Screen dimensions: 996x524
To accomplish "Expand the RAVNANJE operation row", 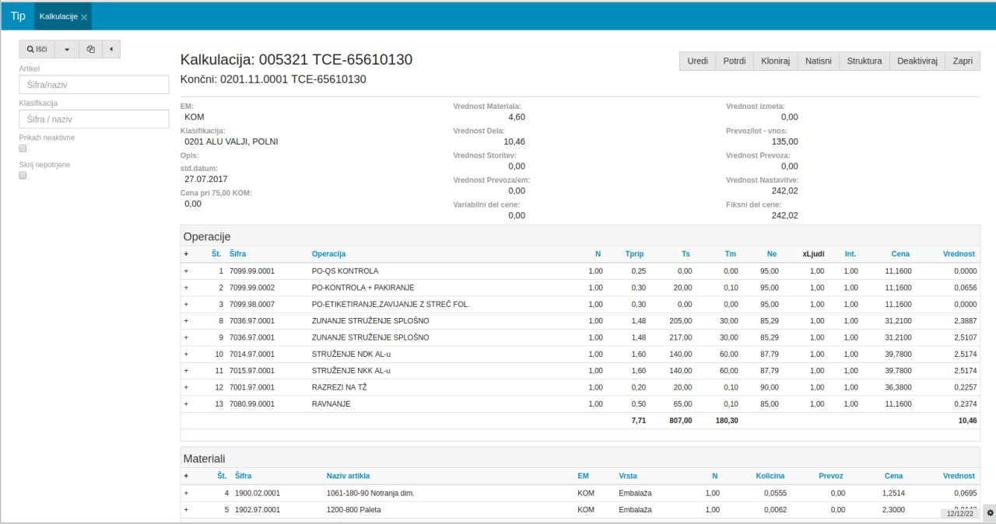I will [186, 404].
